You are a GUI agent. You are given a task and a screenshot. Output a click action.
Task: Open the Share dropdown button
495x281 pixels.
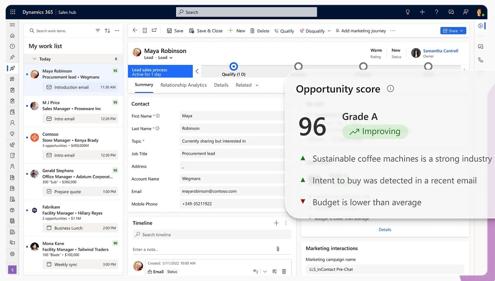[x=453, y=31]
